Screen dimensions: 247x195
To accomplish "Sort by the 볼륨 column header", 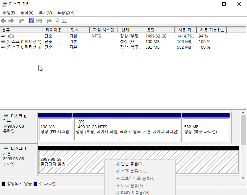I will click(21, 30).
